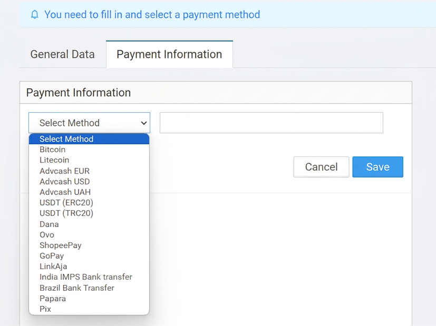
Task: Choose Advcash USD option
Action: click(89, 181)
